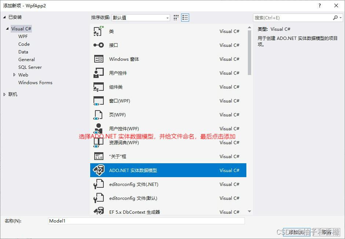Expand the Web tree node arrow
The image size is (345, 239).
point(14,75)
